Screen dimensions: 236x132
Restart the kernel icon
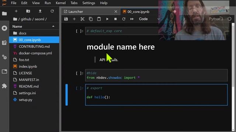click(124, 19)
